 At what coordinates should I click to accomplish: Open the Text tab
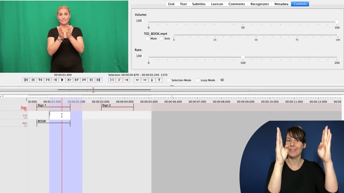(183, 4)
